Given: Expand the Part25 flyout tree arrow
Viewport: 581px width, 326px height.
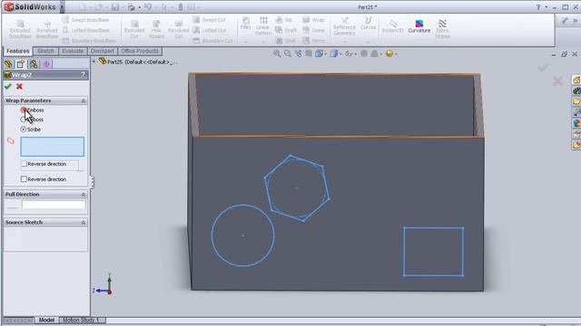Looking at the screenshot, I should 94,62.
